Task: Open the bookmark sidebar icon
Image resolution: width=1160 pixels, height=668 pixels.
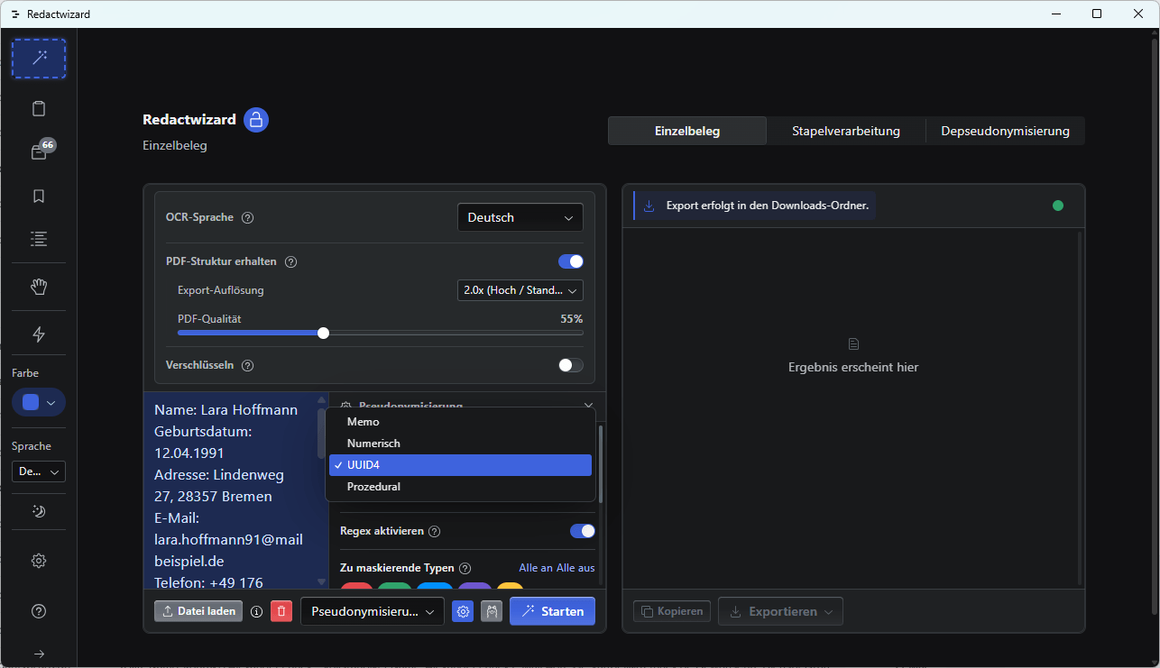Action: (x=39, y=196)
